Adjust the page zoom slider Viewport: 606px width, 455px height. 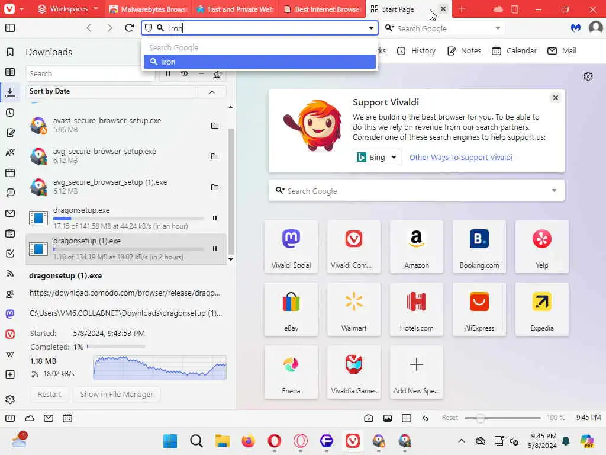tap(502, 418)
